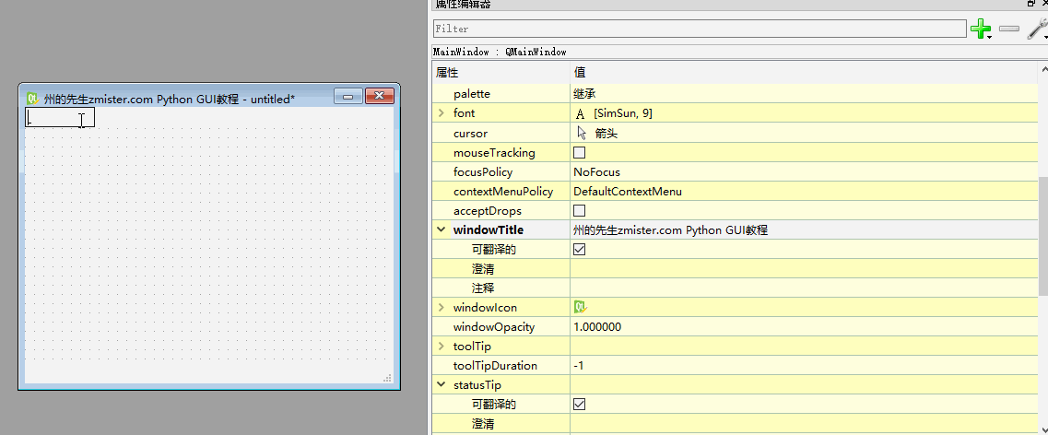Click the menu bar placeholder in form
This screenshot has height=435, width=1048.
point(60,118)
